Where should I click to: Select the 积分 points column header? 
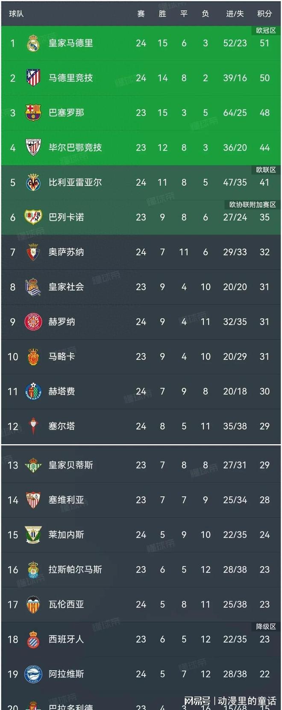[264, 14]
